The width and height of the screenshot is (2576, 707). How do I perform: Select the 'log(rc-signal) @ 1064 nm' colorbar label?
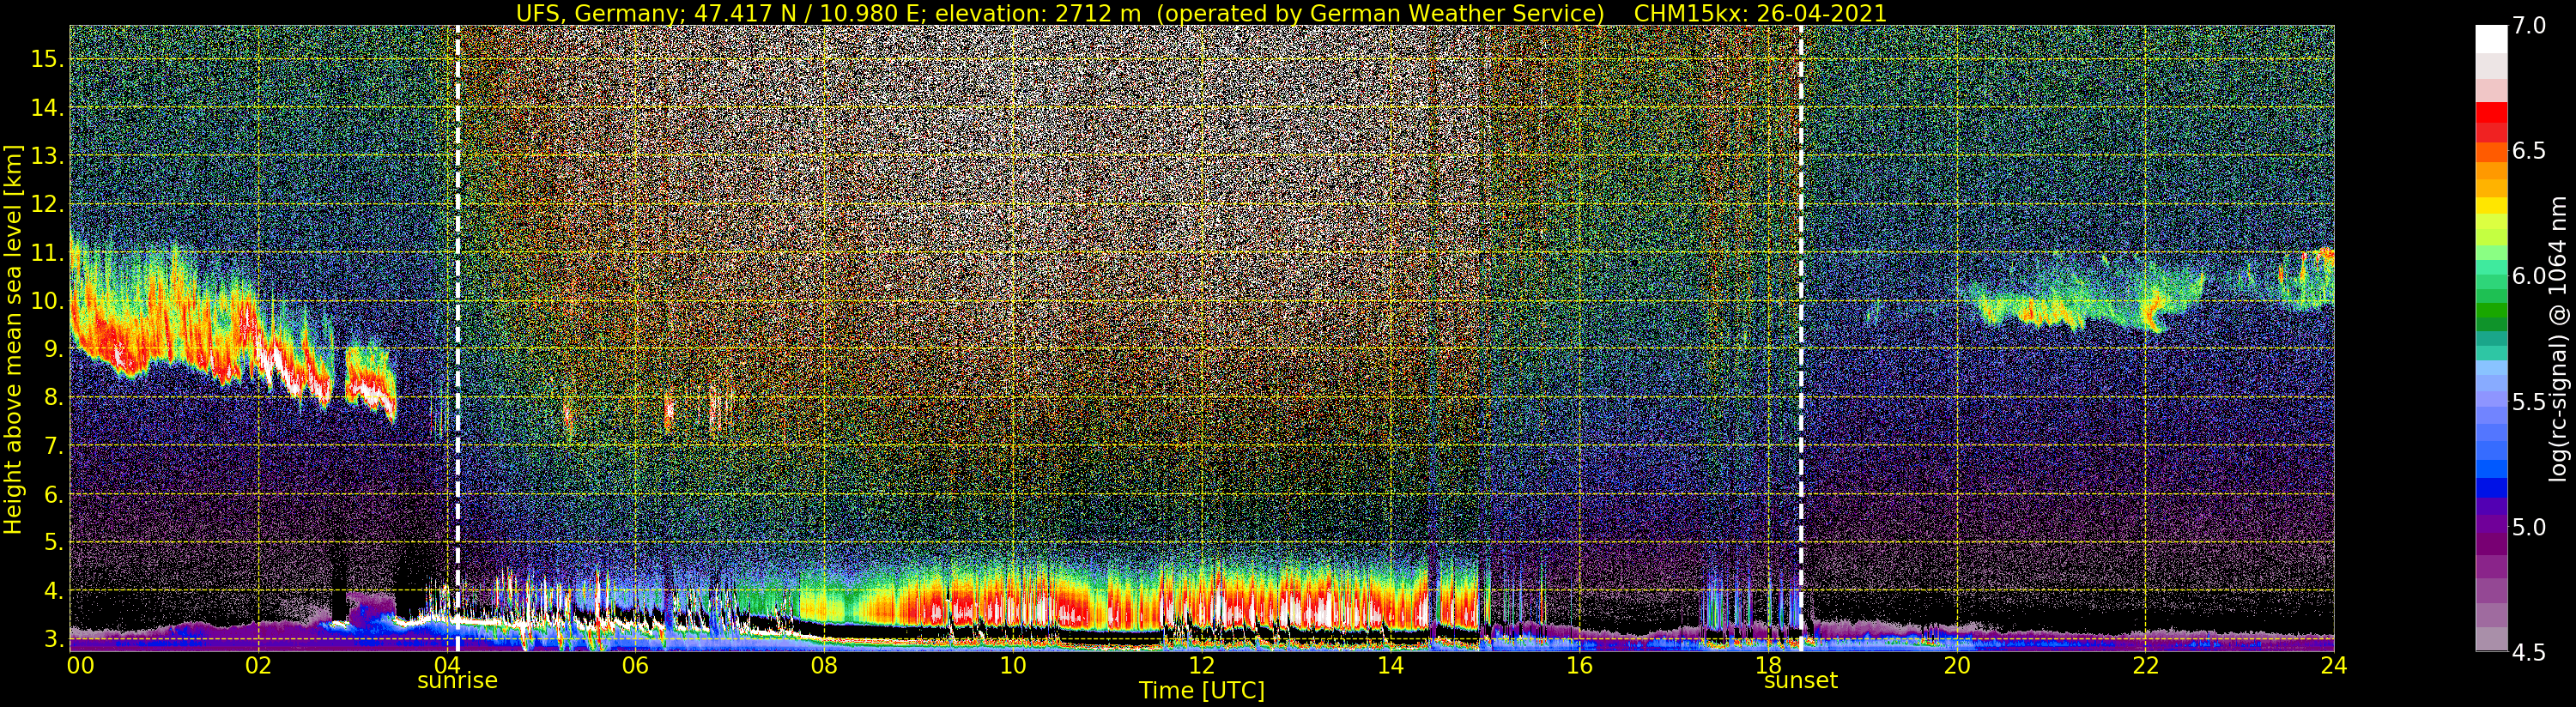[x=2559, y=338]
